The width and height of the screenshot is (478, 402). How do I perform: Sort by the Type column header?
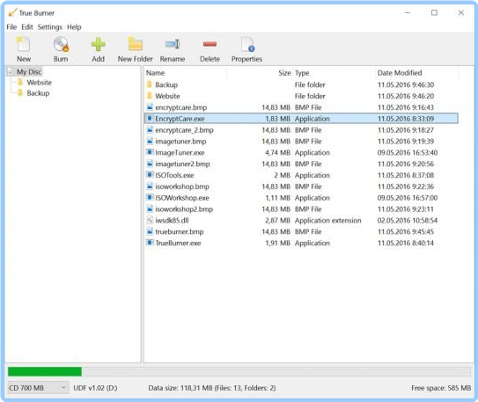point(302,73)
